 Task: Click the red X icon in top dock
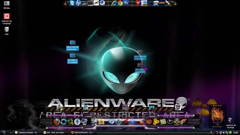138,3
